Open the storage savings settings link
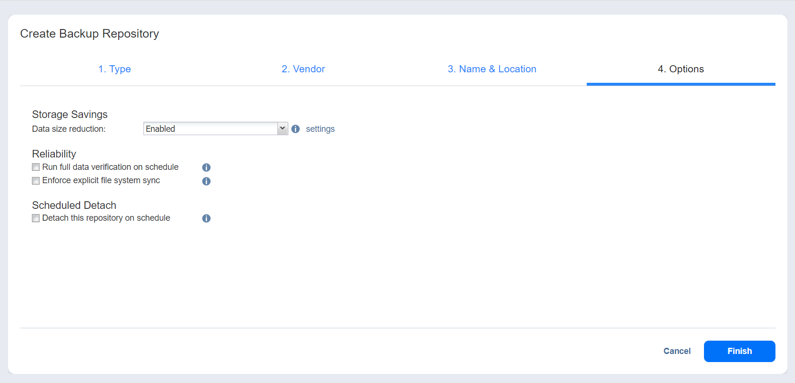This screenshot has height=383, width=795. click(320, 129)
